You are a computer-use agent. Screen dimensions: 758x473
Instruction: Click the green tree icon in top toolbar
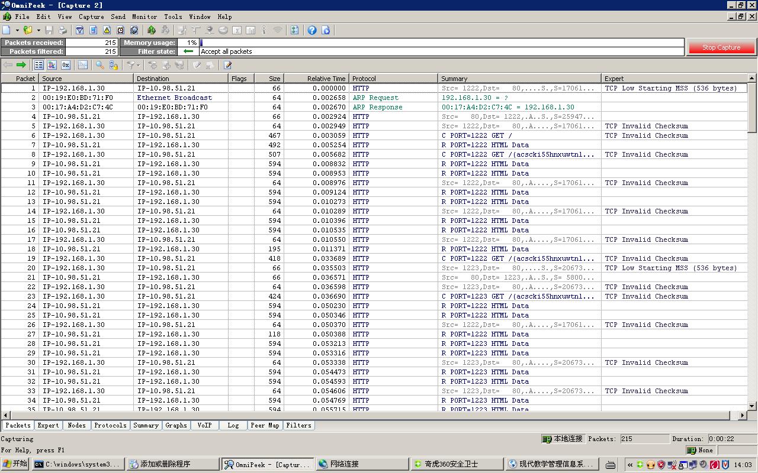(x=152, y=30)
